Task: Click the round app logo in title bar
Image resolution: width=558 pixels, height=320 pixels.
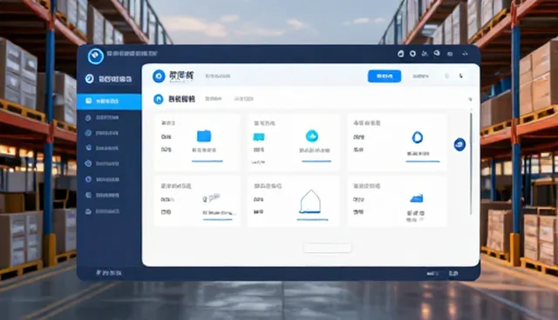Action: pyautogui.click(x=95, y=56)
